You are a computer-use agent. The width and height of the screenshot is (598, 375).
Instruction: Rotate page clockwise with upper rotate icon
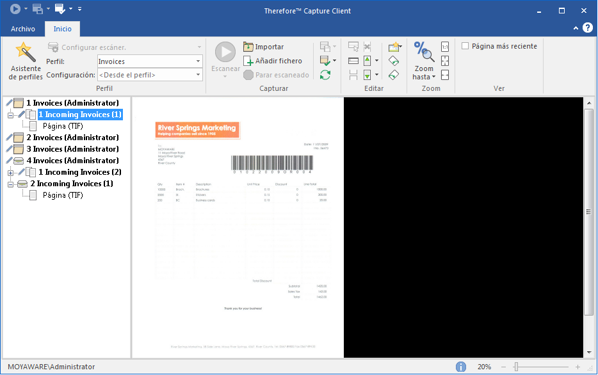click(x=394, y=61)
